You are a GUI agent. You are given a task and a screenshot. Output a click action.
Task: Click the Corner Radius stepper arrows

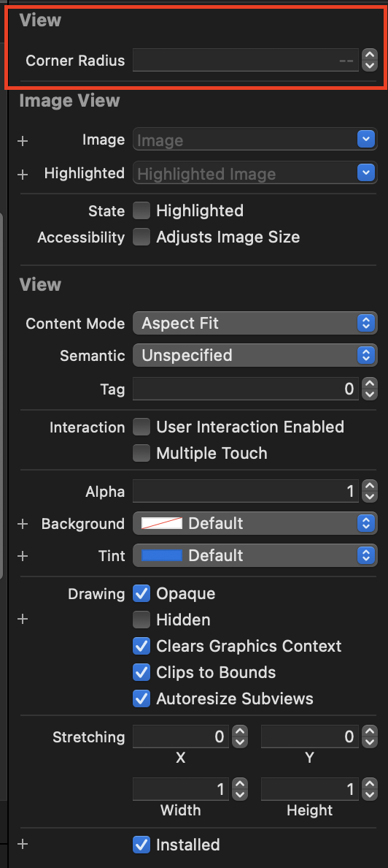[369, 60]
